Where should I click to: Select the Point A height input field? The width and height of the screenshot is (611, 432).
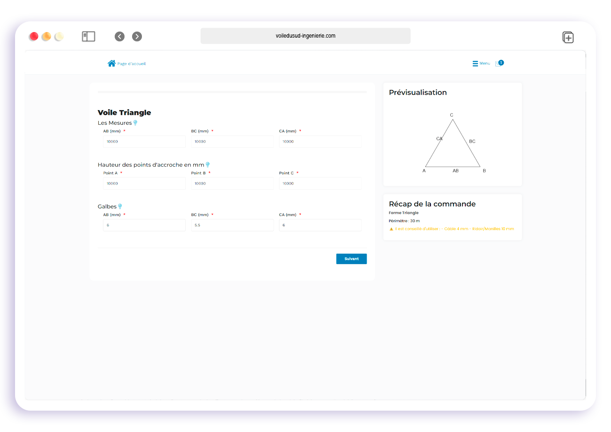[144, 184]
